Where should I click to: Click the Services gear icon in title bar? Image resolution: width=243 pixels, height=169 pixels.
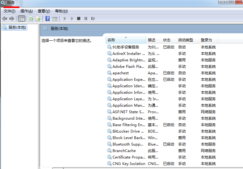(3, 2)
